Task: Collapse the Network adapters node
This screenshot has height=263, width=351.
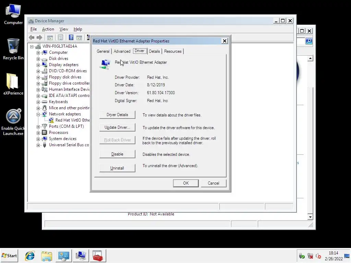Action: point(38,114)
